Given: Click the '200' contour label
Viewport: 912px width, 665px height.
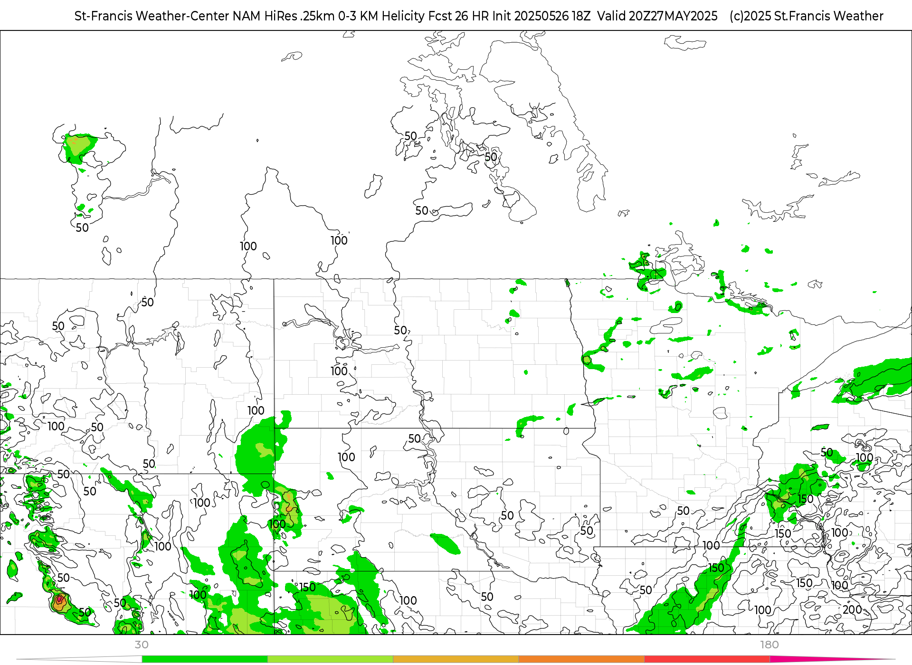Looking at the screenshot, I should [x=852, y=609].
